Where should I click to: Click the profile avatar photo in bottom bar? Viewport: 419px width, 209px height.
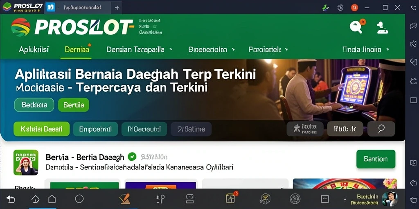pos(390,199)
